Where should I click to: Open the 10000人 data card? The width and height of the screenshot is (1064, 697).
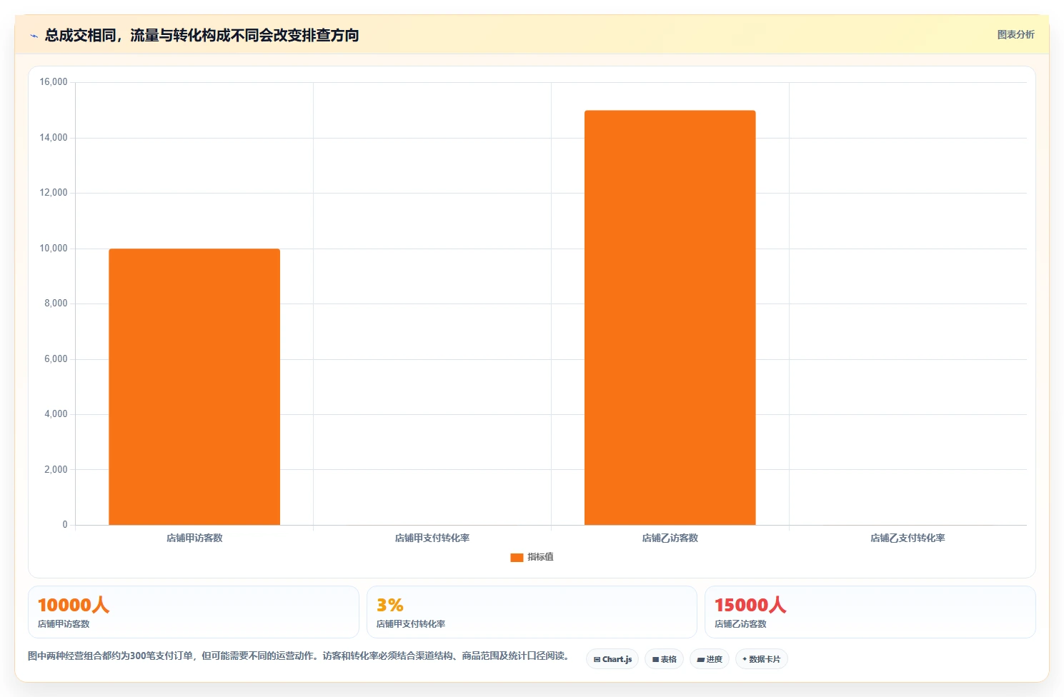click(194, 612)
